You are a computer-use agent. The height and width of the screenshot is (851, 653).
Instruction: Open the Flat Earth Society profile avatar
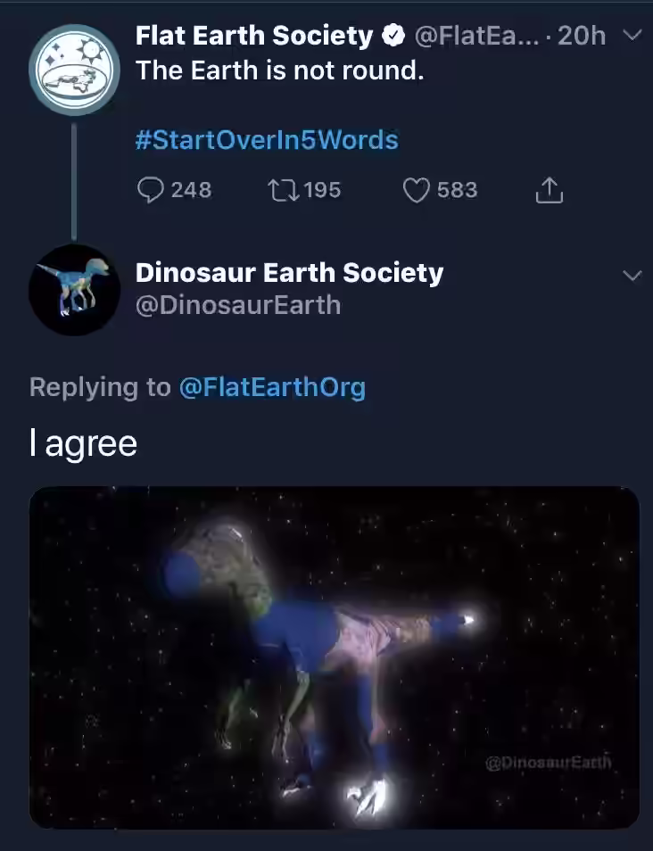tap(74, 70)
